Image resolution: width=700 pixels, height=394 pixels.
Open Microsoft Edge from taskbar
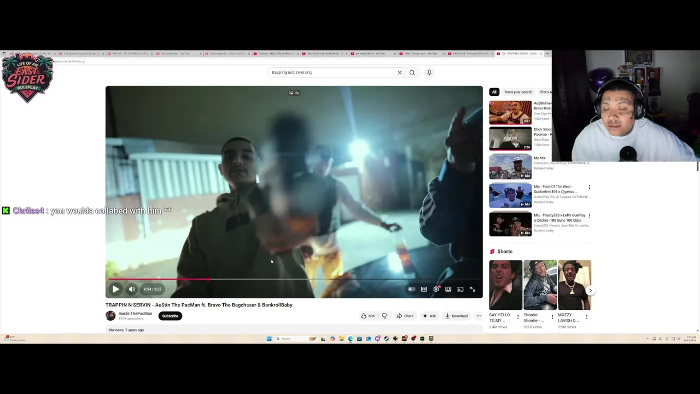point(351,339)
